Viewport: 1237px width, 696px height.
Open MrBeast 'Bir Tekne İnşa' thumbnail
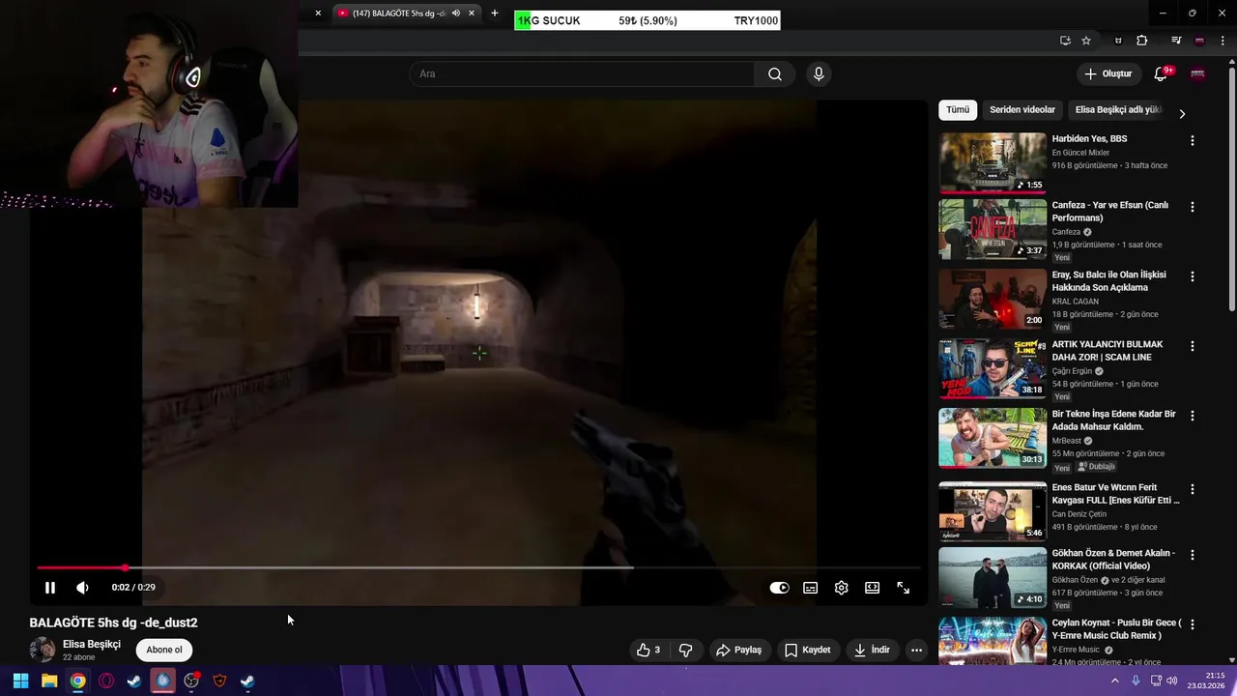(x=992, y=438)
